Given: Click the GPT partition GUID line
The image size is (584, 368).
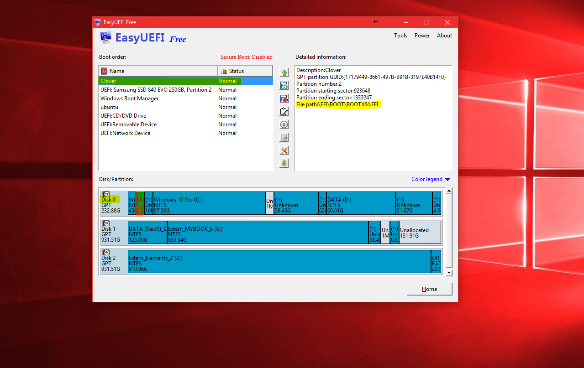Looking at the screenshot, I should [x=371, y=77].
